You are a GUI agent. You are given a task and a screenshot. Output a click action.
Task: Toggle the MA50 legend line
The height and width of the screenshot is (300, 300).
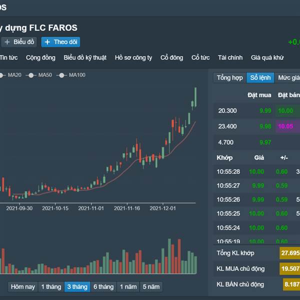pos(39,75)
